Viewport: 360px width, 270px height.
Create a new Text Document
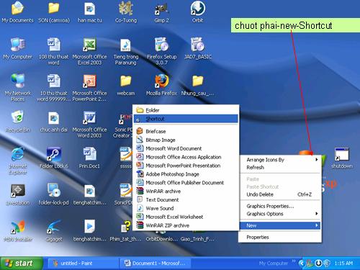[x=186, y=200]
